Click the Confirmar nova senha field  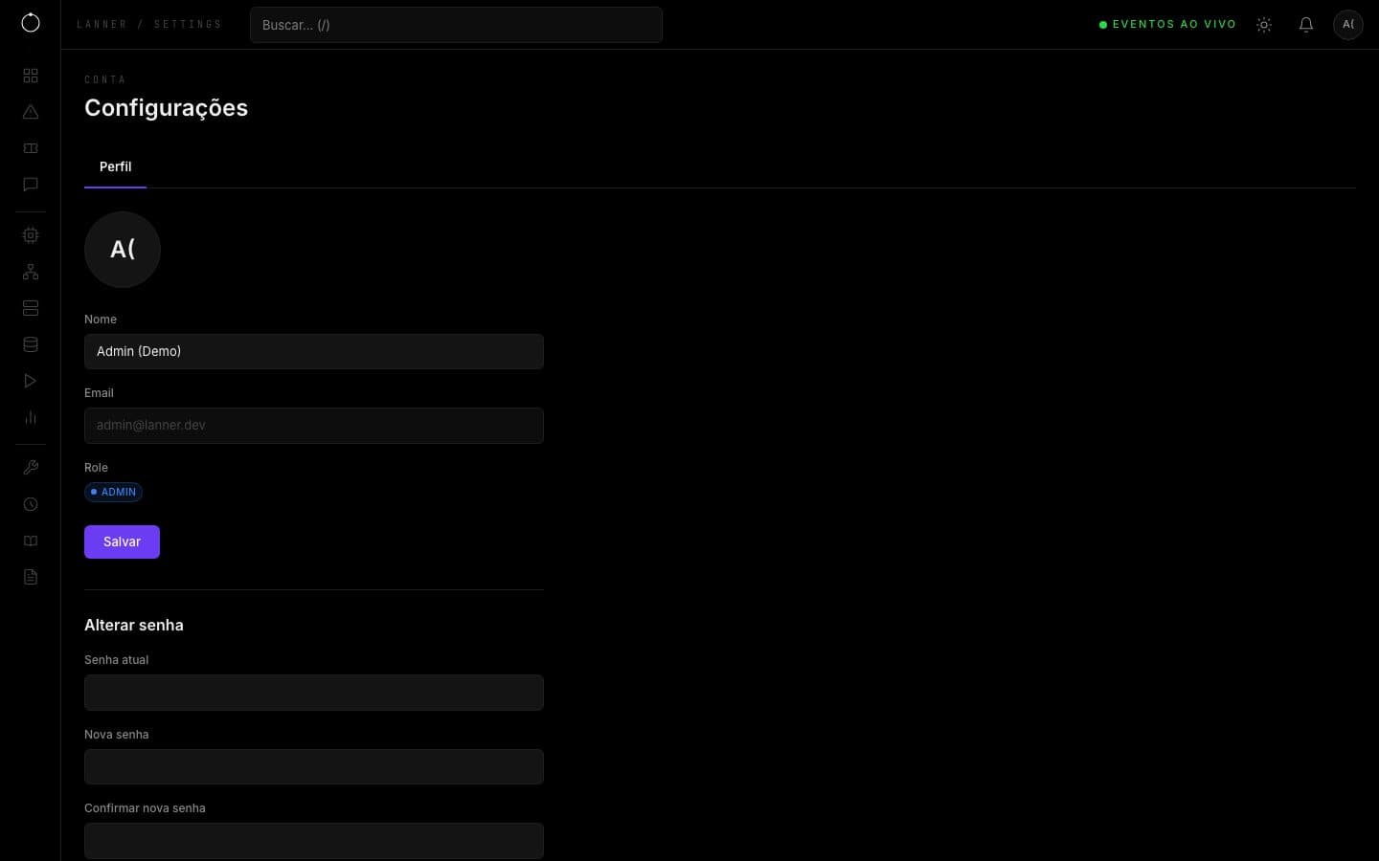click(x=314, y=841)
